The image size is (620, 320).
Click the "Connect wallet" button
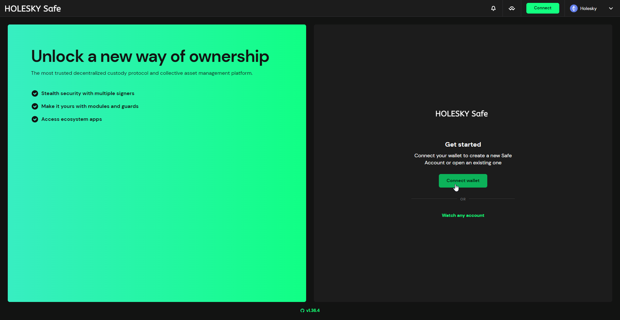(x=463, y=180)
